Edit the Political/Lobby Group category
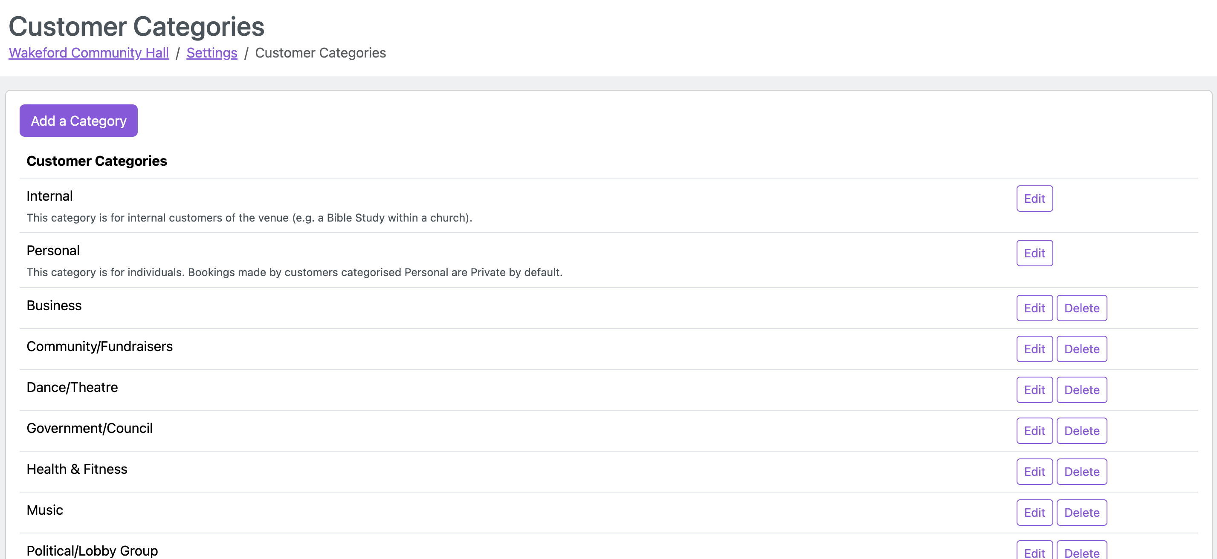 (1034, 552)
